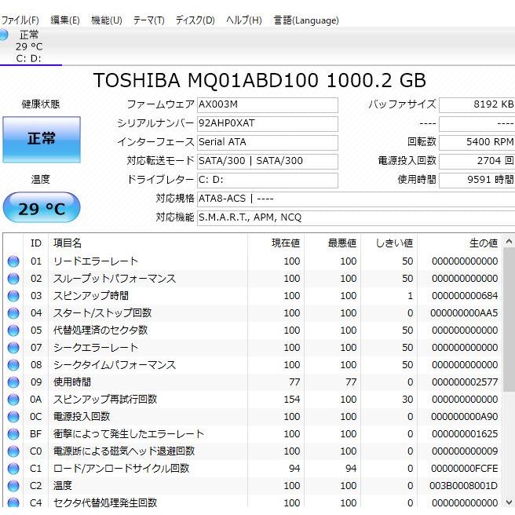Click the firmware field AX003M

[x=268, y=104]
